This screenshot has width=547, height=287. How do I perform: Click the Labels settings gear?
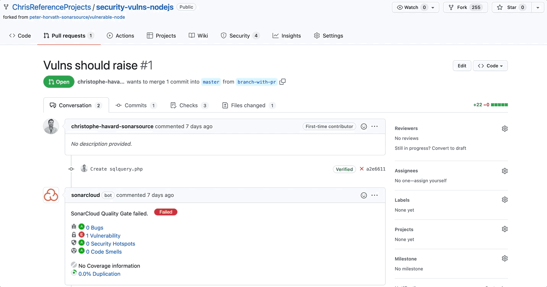505,199
